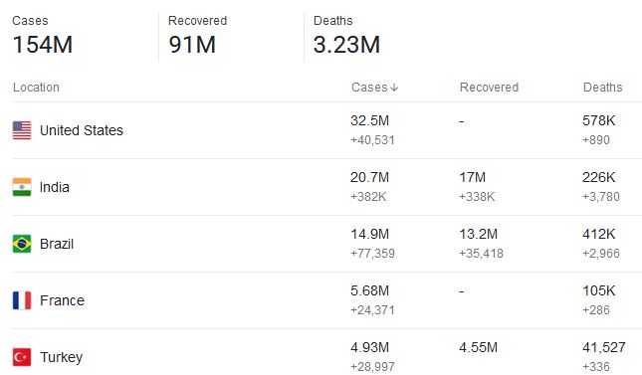Click India's 17M recovered value
Screen dimensions: 642x375
472,177
